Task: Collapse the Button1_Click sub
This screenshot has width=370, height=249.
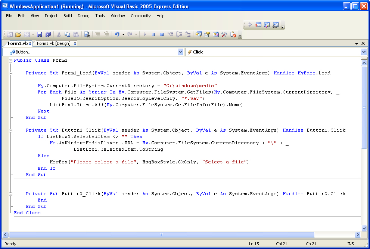Action: coord(10,130)
